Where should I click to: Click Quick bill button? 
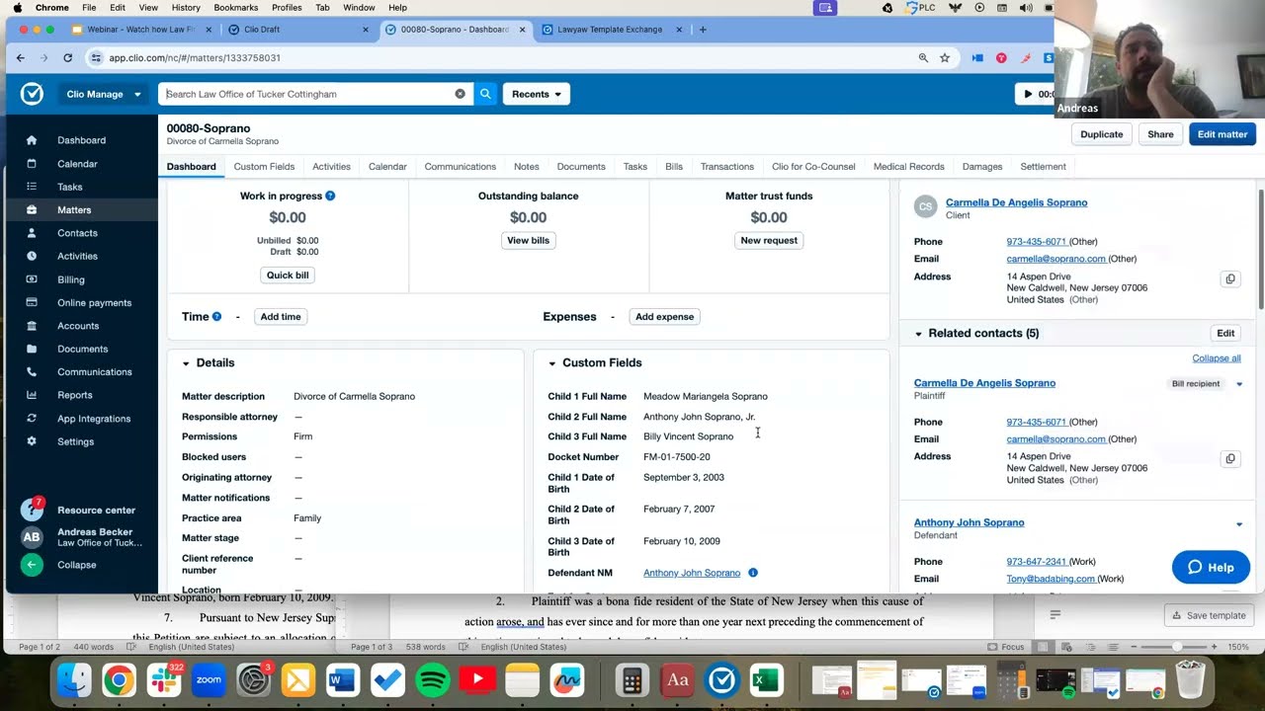[x=288, y=276]
